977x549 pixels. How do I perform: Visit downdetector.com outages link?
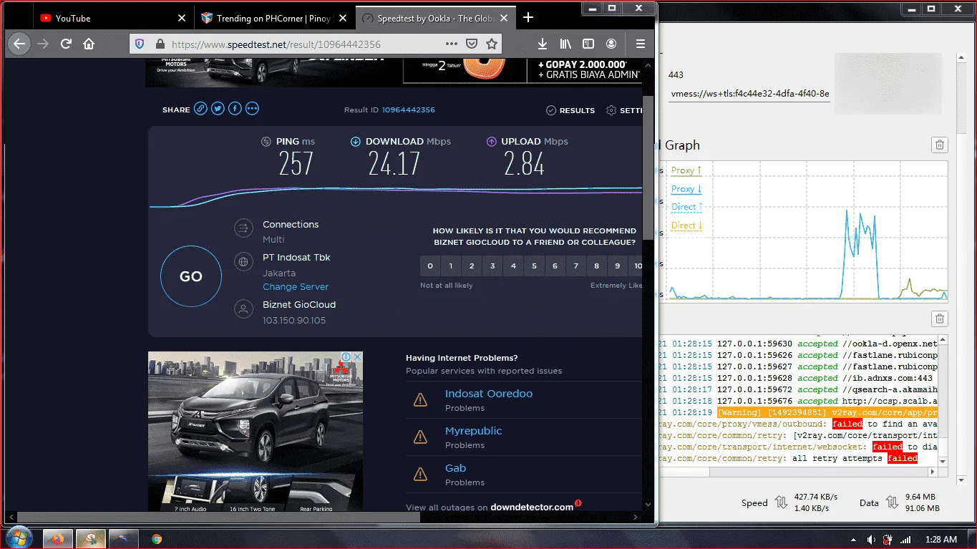pos(532,507)
